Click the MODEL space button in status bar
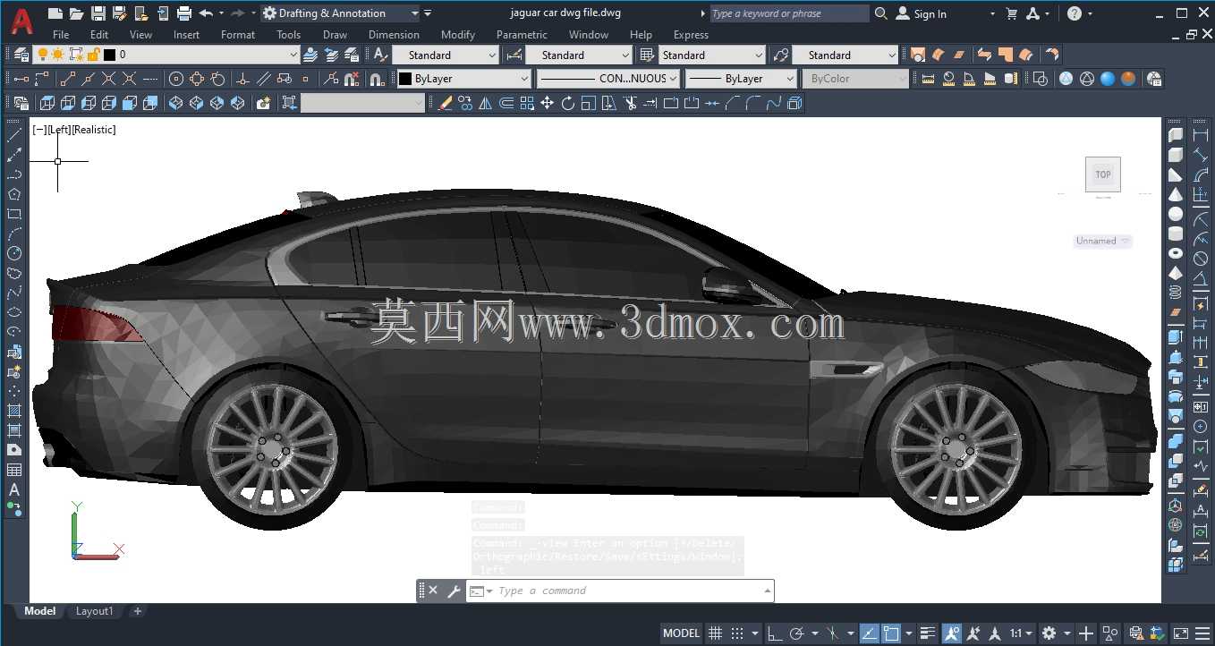The image size is (1215, 646). click(x=681, y=633)
